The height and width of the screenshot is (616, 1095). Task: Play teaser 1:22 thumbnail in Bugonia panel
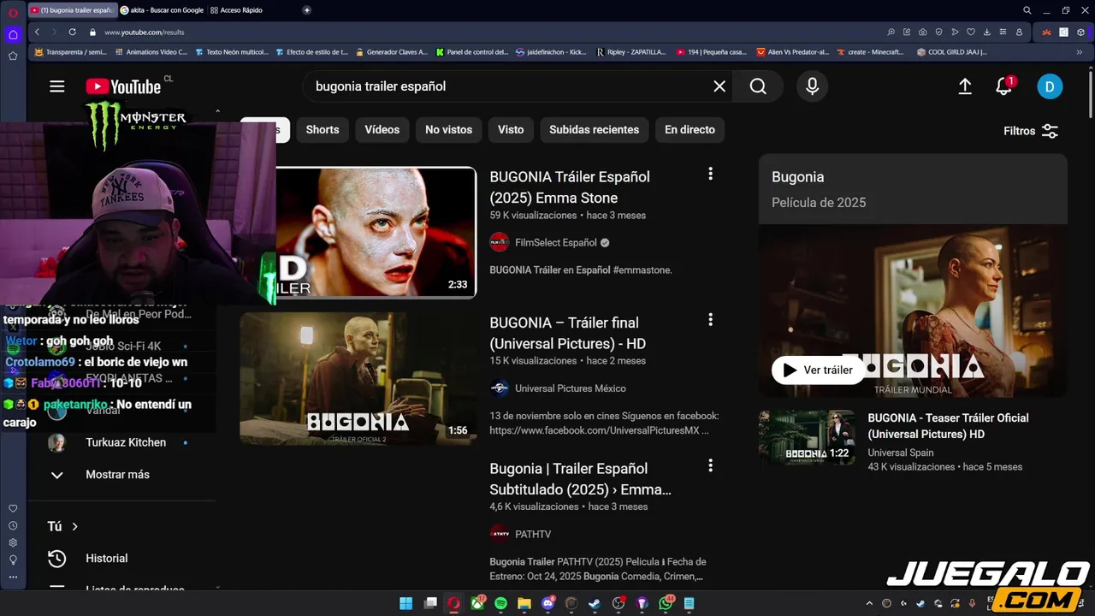pos(806,437)
